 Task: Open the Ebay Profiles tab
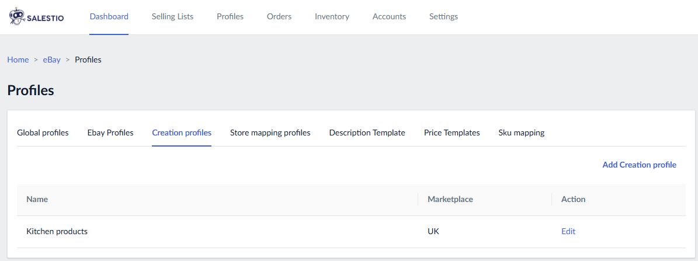pos(110,133)
